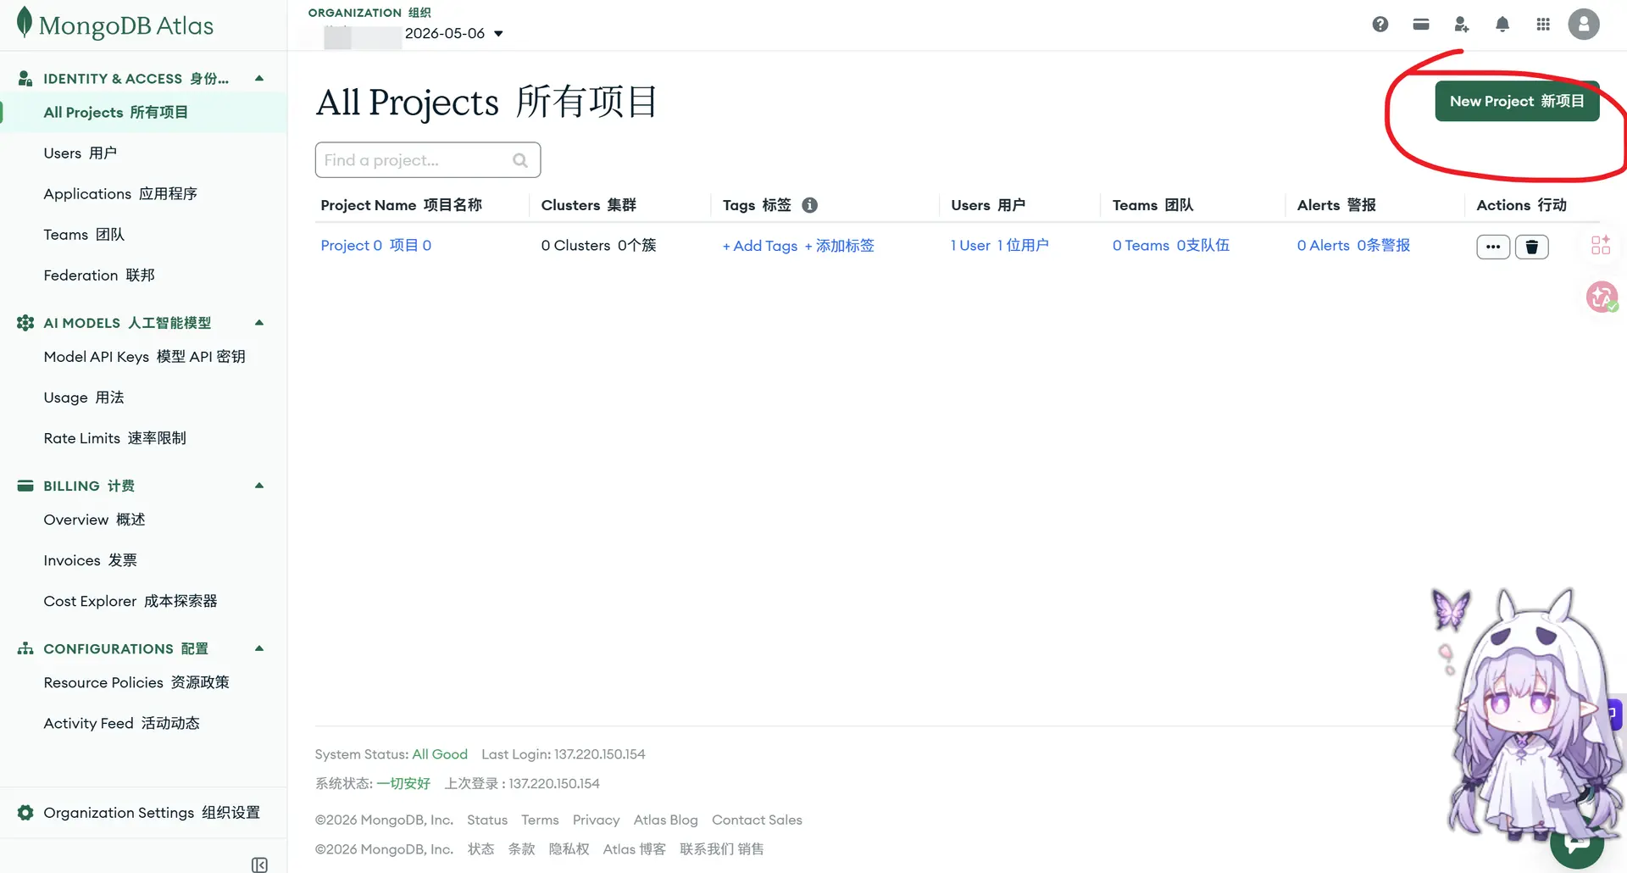The image size is (1627, 873).
Task: Open the 0 Teams link
Action: pos(1171,246)
